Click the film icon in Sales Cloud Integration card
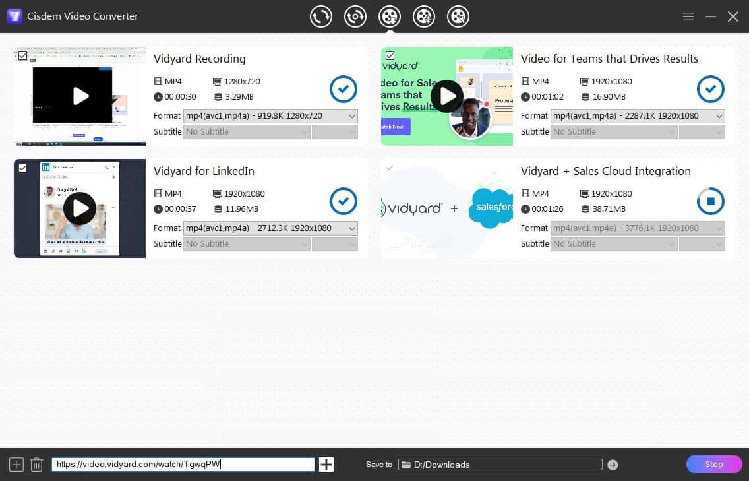Image resolution: width=749 pixels, height=481 pixels. pyautogui.click(x=525, y=193)
